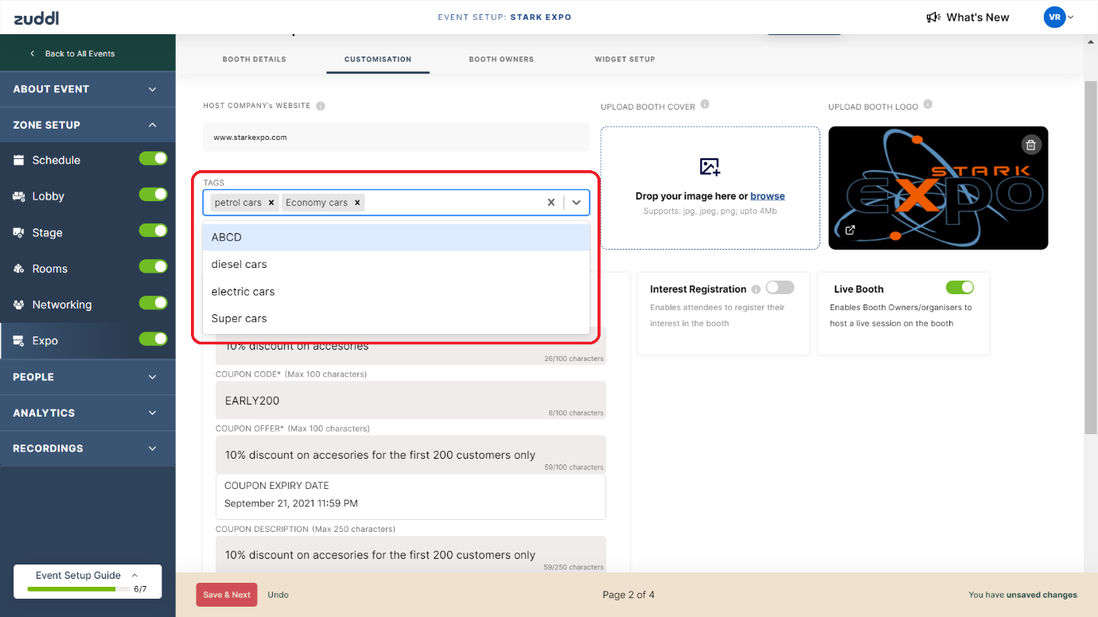
Task: Show info for Host Company's Website
Action: coord(321,106)
